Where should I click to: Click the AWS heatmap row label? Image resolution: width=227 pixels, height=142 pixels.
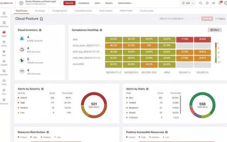pyautogui.click(x=75, y=39)
